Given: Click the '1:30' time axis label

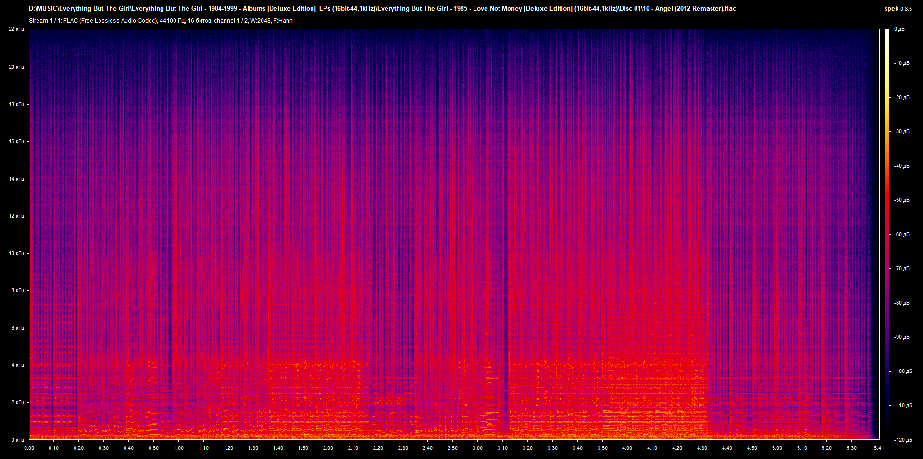Looking at the screenshot, I should point(253,448).
